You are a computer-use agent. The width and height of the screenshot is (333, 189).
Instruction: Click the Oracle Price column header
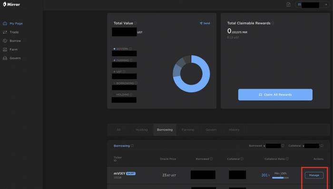168,159
